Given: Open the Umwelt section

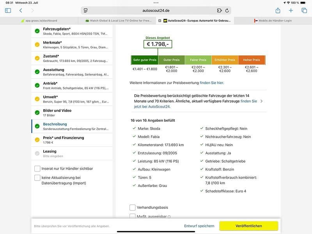Looking at the screenshot, I should [x=72, y=99].
